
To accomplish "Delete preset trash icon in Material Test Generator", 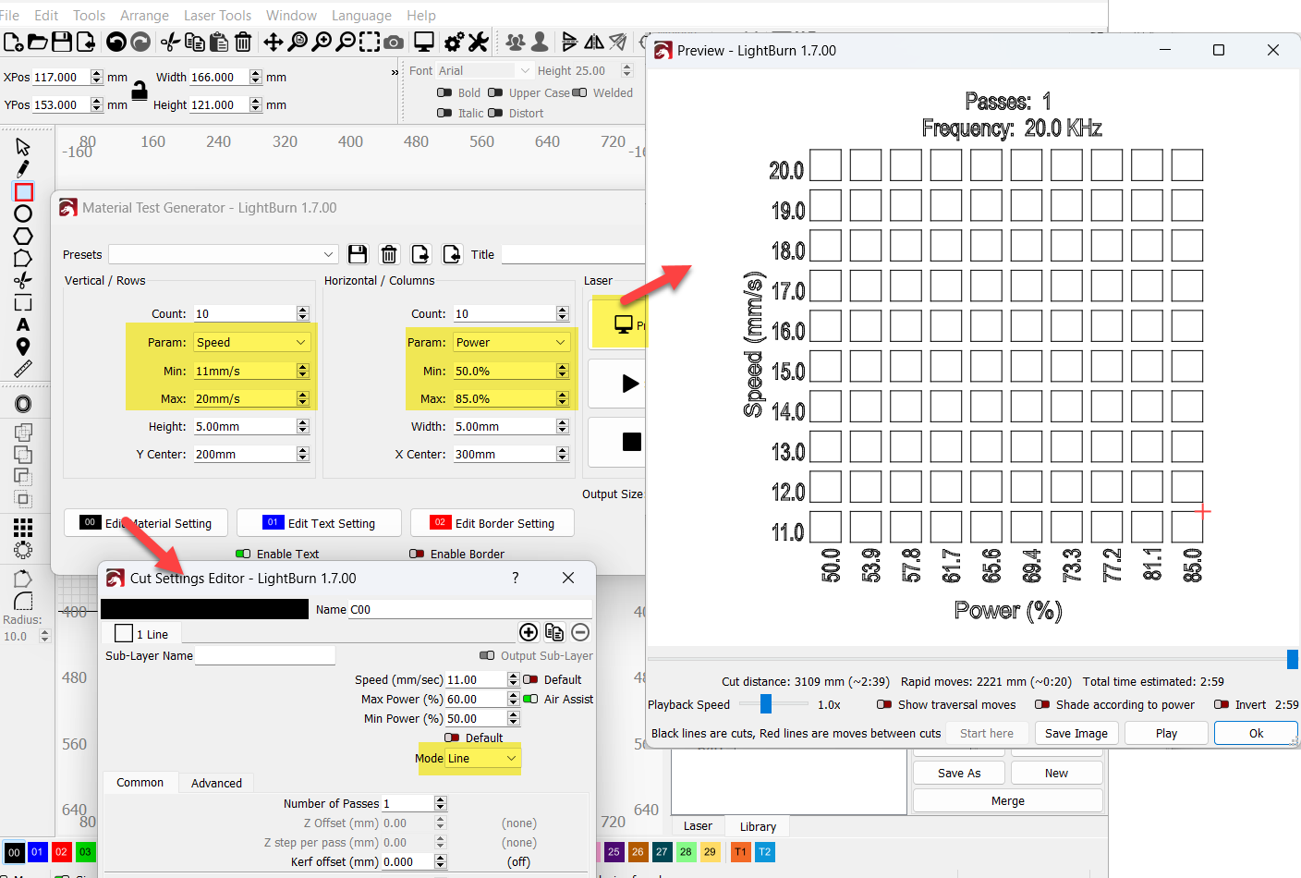I will pyautogui.click(x=389, y=254).
